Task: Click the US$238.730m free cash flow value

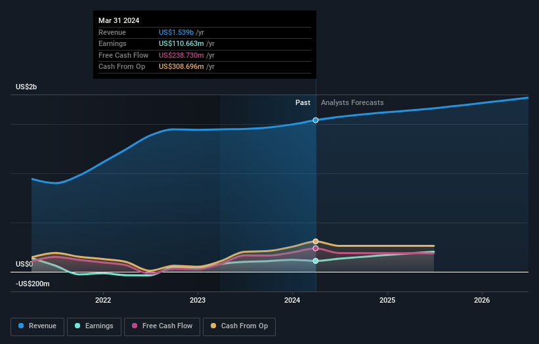Action: click(x=181, y=55)
